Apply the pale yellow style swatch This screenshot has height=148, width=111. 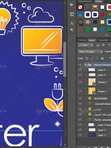[102, 22]
